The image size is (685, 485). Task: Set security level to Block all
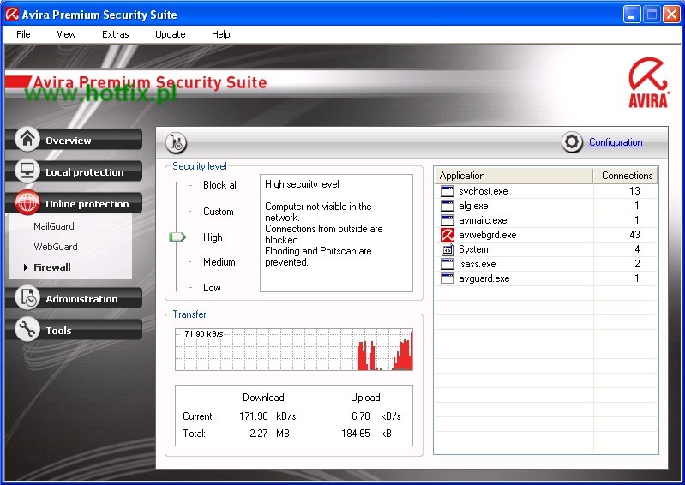coord(220,185)
